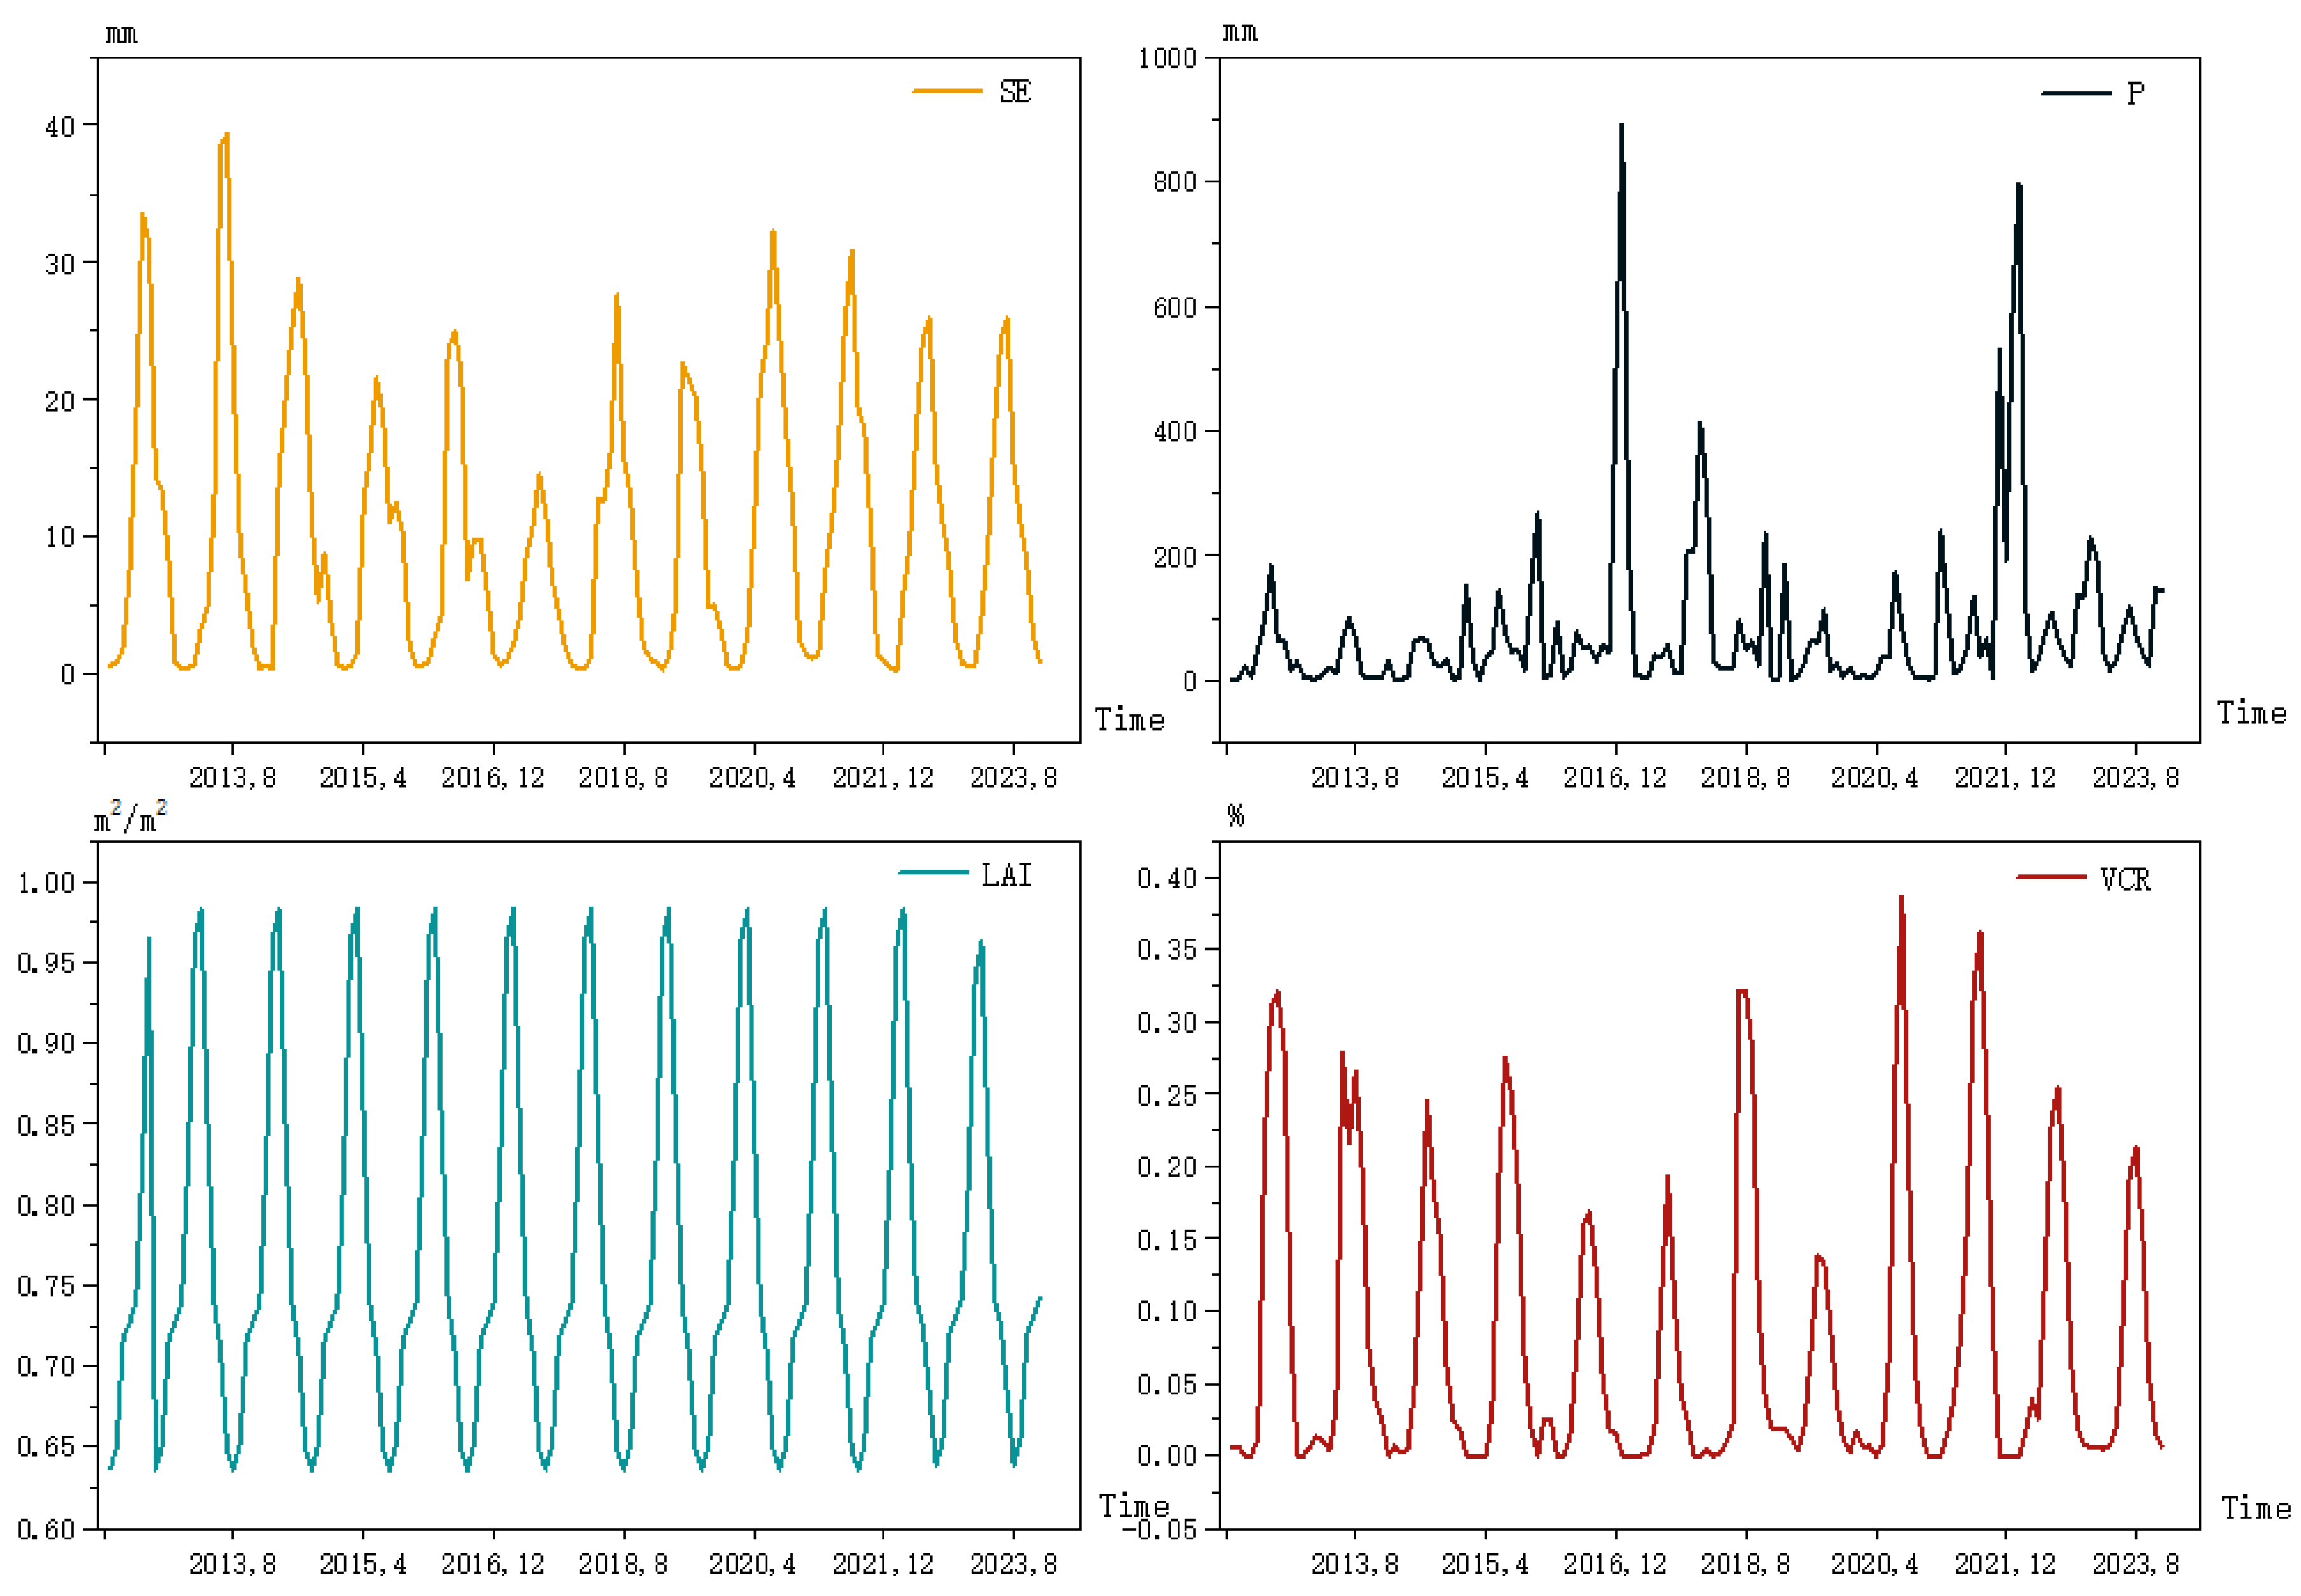Click the orange SE legend line

click(946, 91)
